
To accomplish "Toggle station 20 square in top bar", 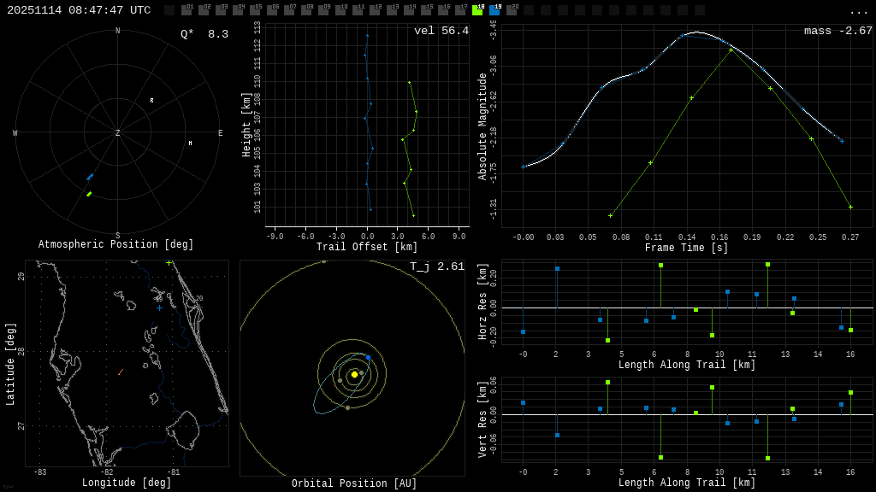I will [512, 10].
